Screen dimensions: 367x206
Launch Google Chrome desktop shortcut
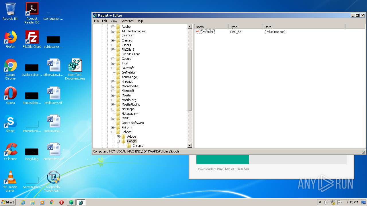(x=10, y=69)
